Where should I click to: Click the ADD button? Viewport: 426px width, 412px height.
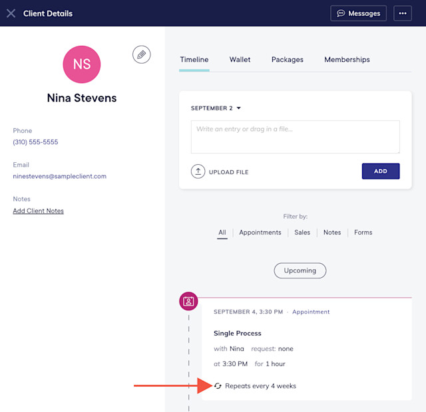tap(381, 171)
